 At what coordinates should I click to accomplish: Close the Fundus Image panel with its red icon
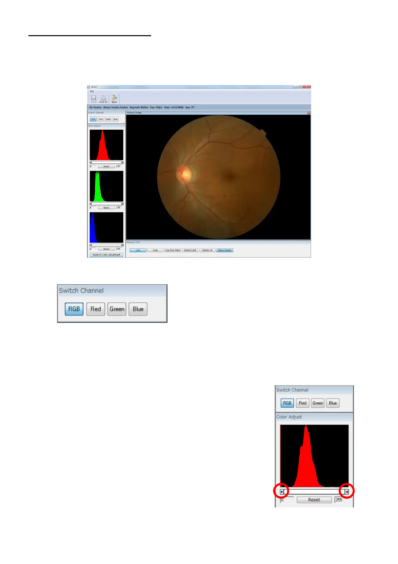tap(309, 113)
